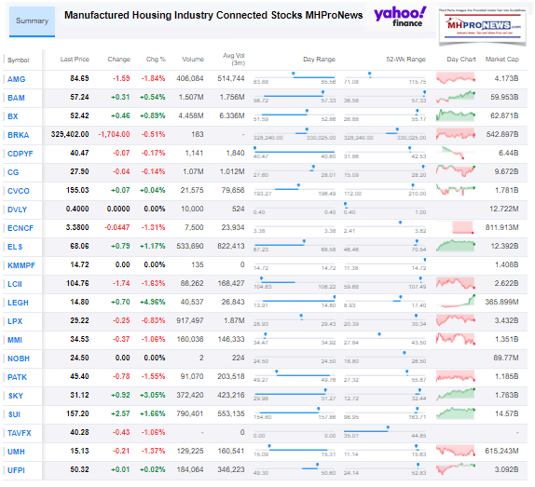Open TAVFX ticker symbol link
The width and height of the screenshot is (535, 487).
[x=19, y=433]
